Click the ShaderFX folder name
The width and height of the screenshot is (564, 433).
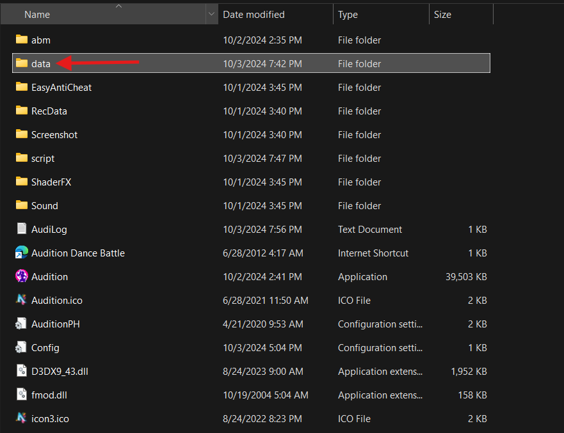pyautogui.click(x=51, y=182)
